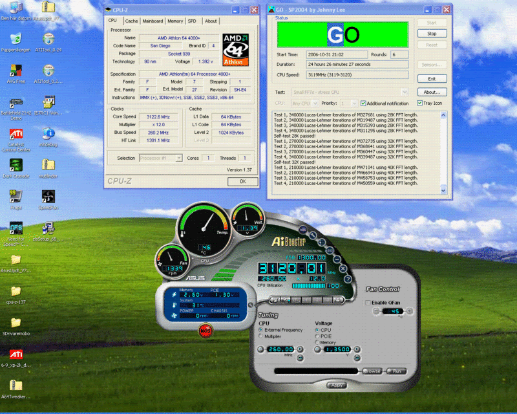
Task: Switch to the About tab in CPU-Z
Action: tap(211, 21)
